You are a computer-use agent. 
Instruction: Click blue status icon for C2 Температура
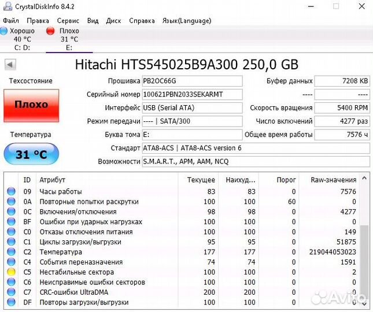pos(11,252)
